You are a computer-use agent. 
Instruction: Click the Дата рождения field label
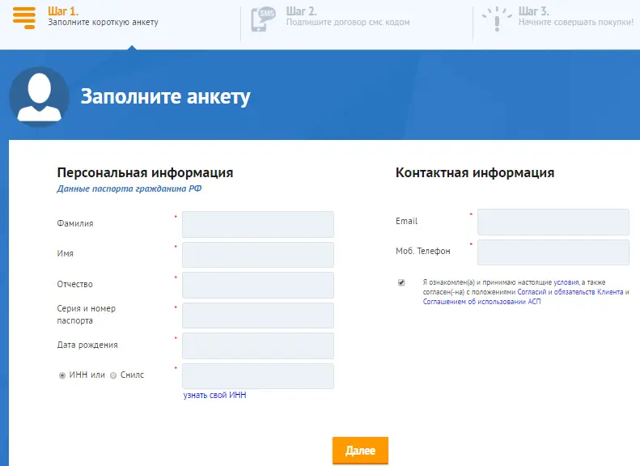(x=87, y=345)
